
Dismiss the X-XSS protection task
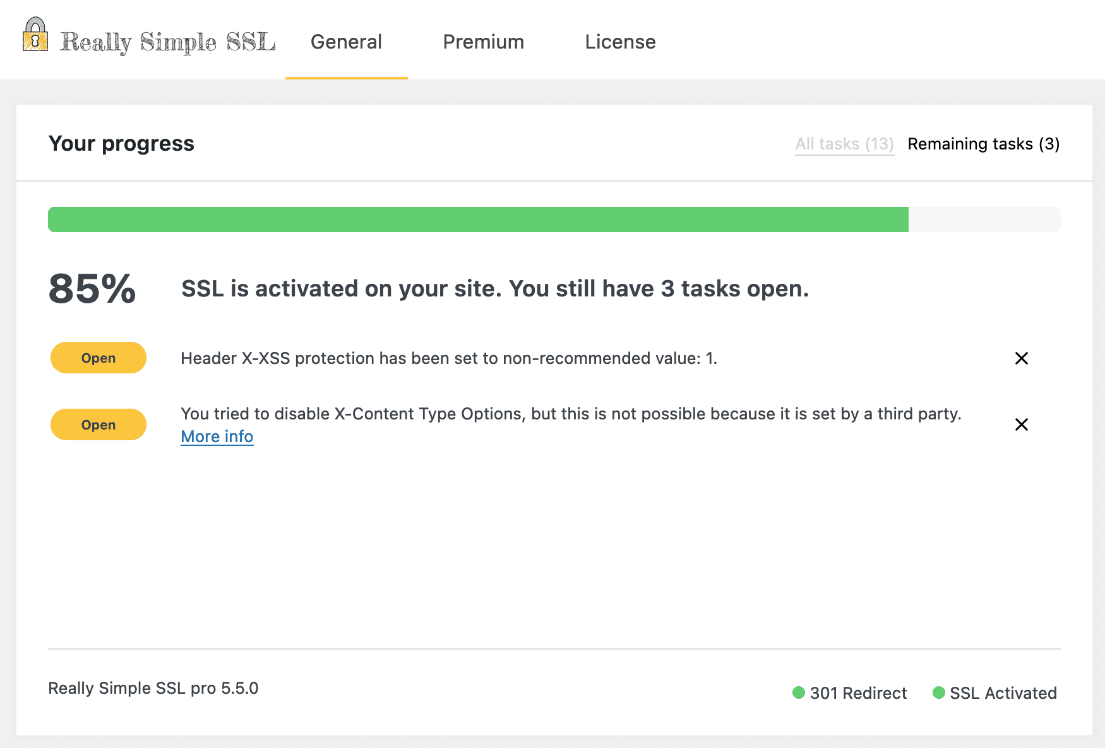pos(1021,358)
